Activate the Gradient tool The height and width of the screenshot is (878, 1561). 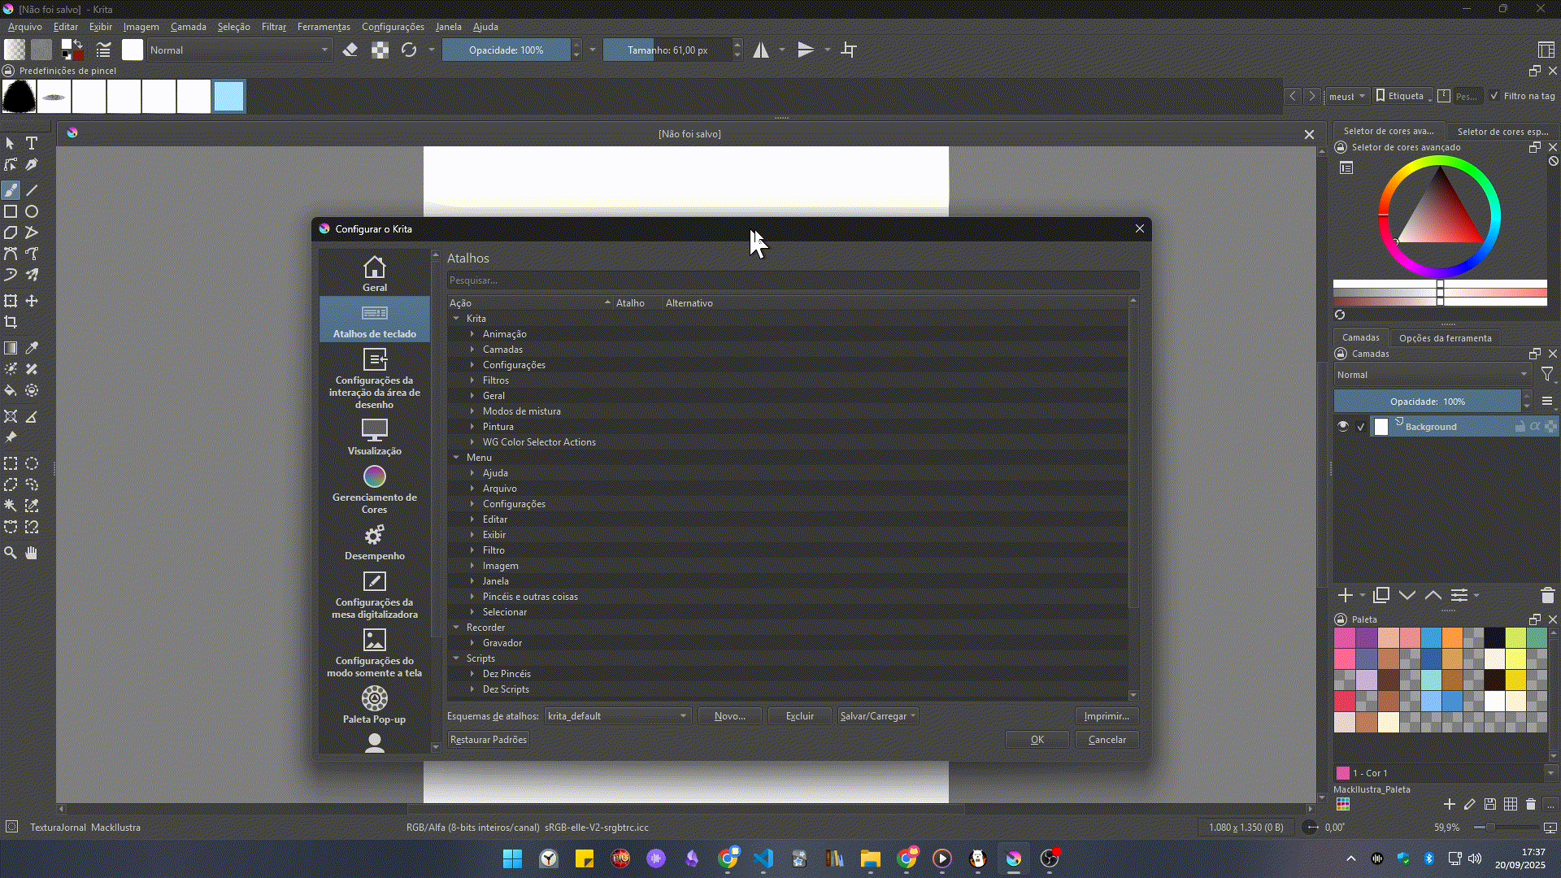11,348
